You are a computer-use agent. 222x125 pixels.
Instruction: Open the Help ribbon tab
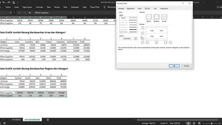85,7
